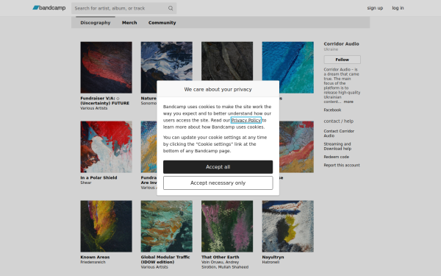The image size is (441, 276).
Task: Open the In a Polar Shield album cover
Action: (x=106, y=147)
